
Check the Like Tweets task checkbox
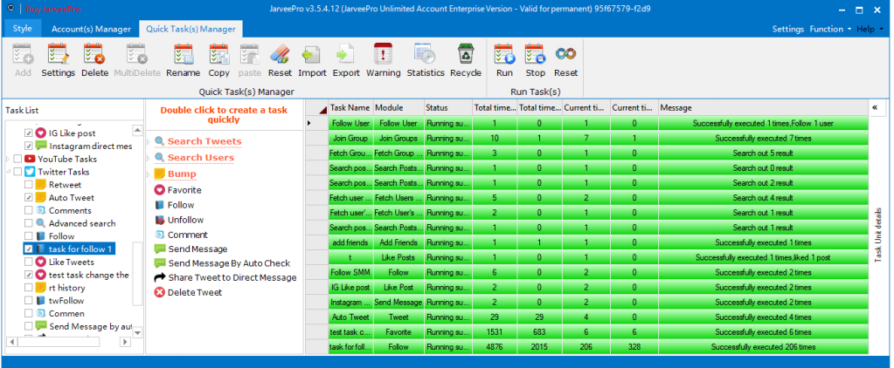[x=29, y=262]
